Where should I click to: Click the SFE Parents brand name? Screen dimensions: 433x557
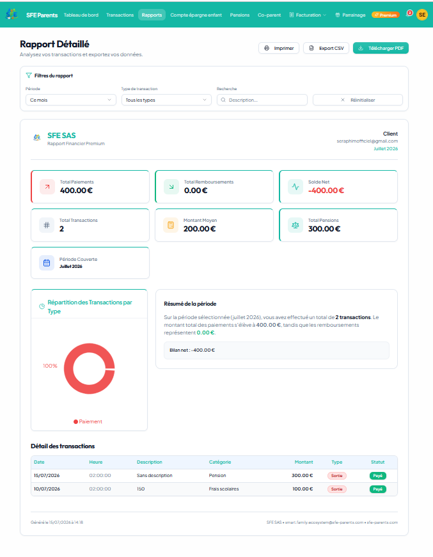click(x=42, y=15)
